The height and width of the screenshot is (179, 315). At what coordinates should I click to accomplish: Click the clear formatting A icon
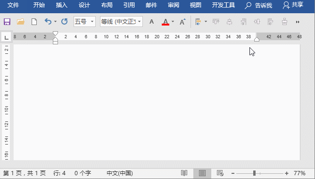tap(152, 22)
